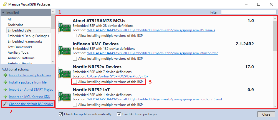Click plus icon beside Install a package from file

(6, 82)
